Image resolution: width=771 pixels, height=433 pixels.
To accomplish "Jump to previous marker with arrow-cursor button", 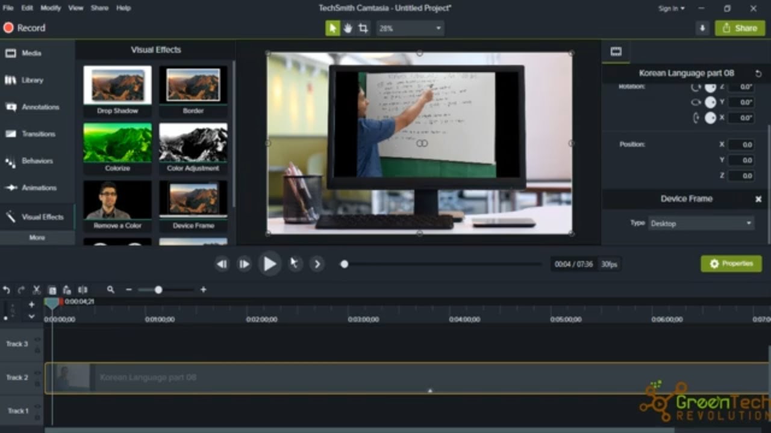I will tap(294, 263).
